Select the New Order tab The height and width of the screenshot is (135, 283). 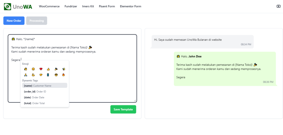click(x=14, y=21)
